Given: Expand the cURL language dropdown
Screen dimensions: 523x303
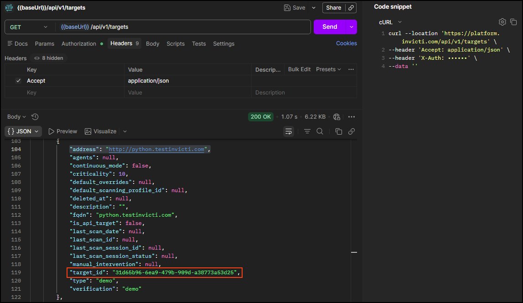Looking at the screenshot, I should tap(390, 22).
